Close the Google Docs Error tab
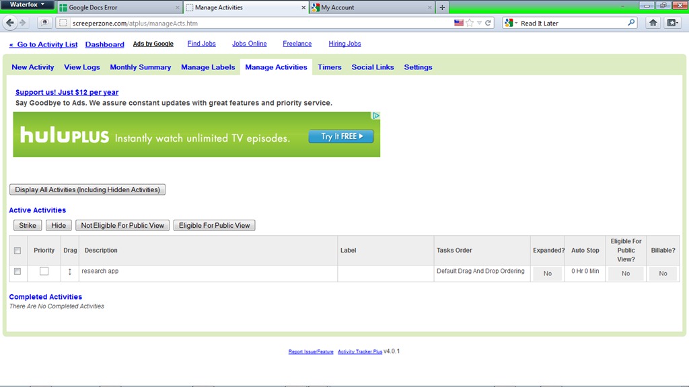Screen dimensions: 689x387 click(178, 7)
